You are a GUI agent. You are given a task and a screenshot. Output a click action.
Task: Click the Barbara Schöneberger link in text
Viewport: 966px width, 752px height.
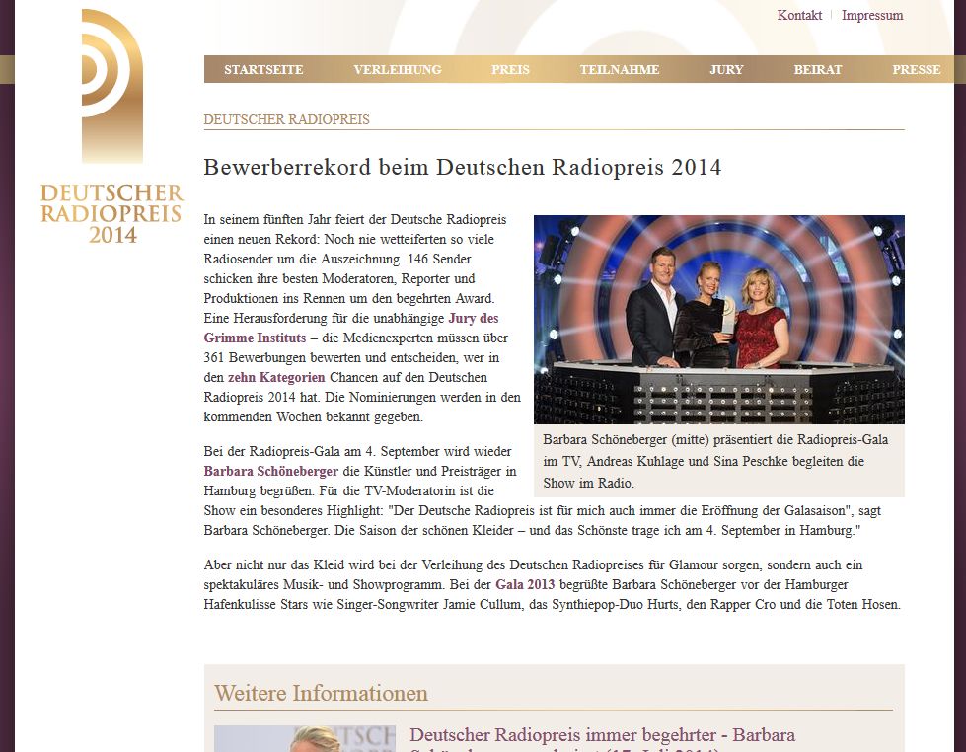[271, 471]
